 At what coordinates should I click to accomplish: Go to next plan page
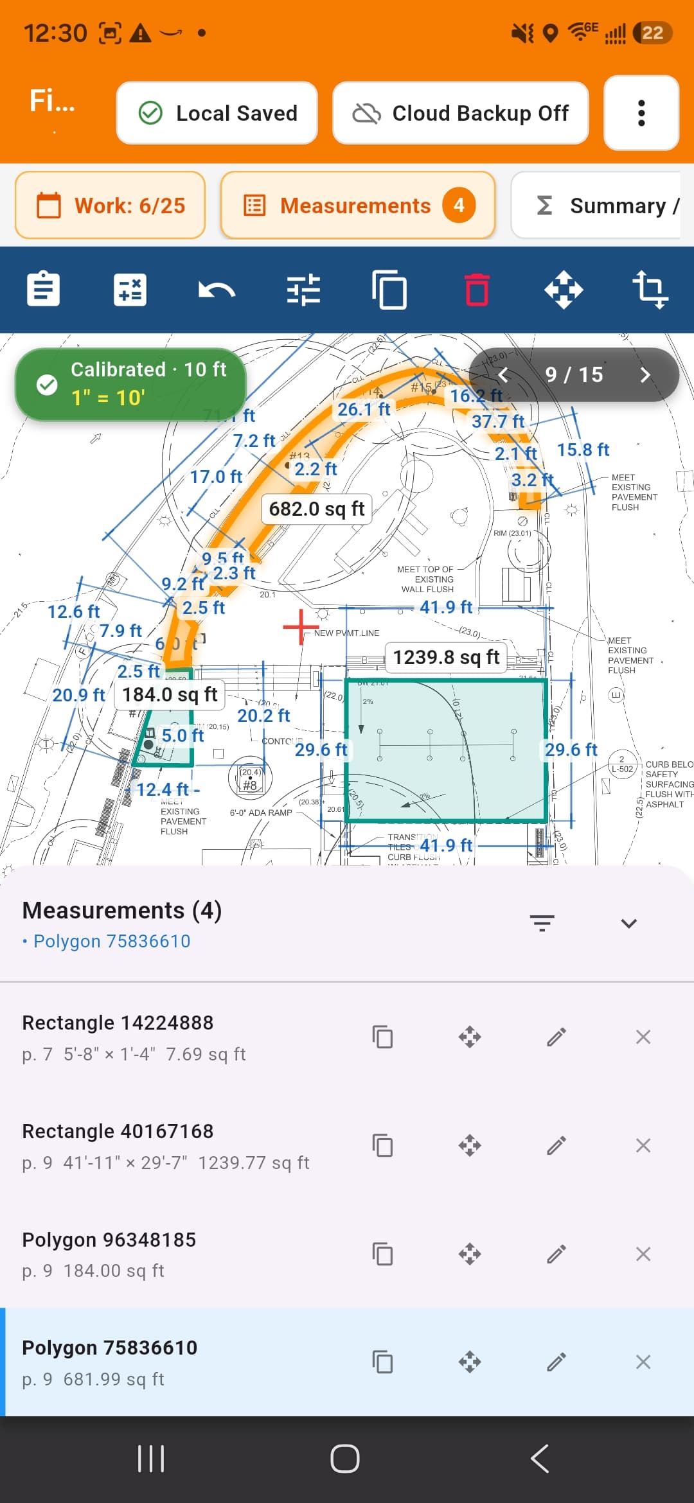coord(645,375)
